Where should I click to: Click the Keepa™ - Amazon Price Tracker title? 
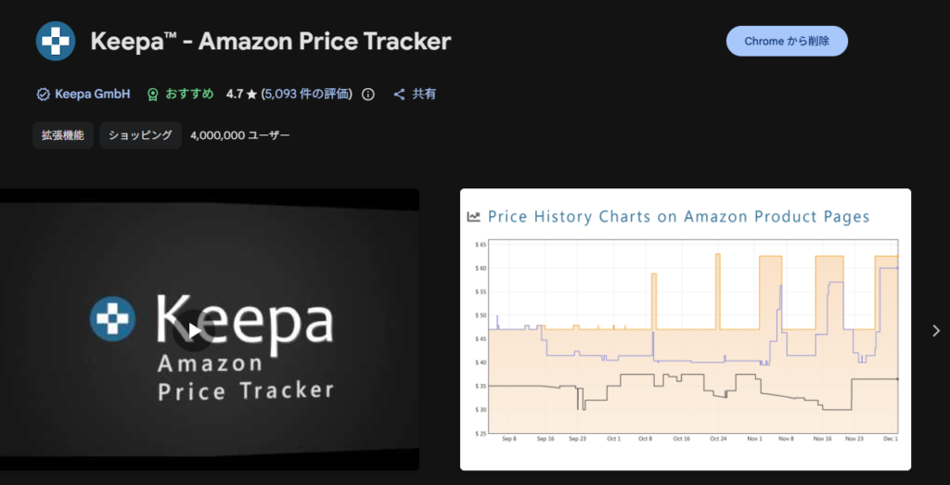271,42
